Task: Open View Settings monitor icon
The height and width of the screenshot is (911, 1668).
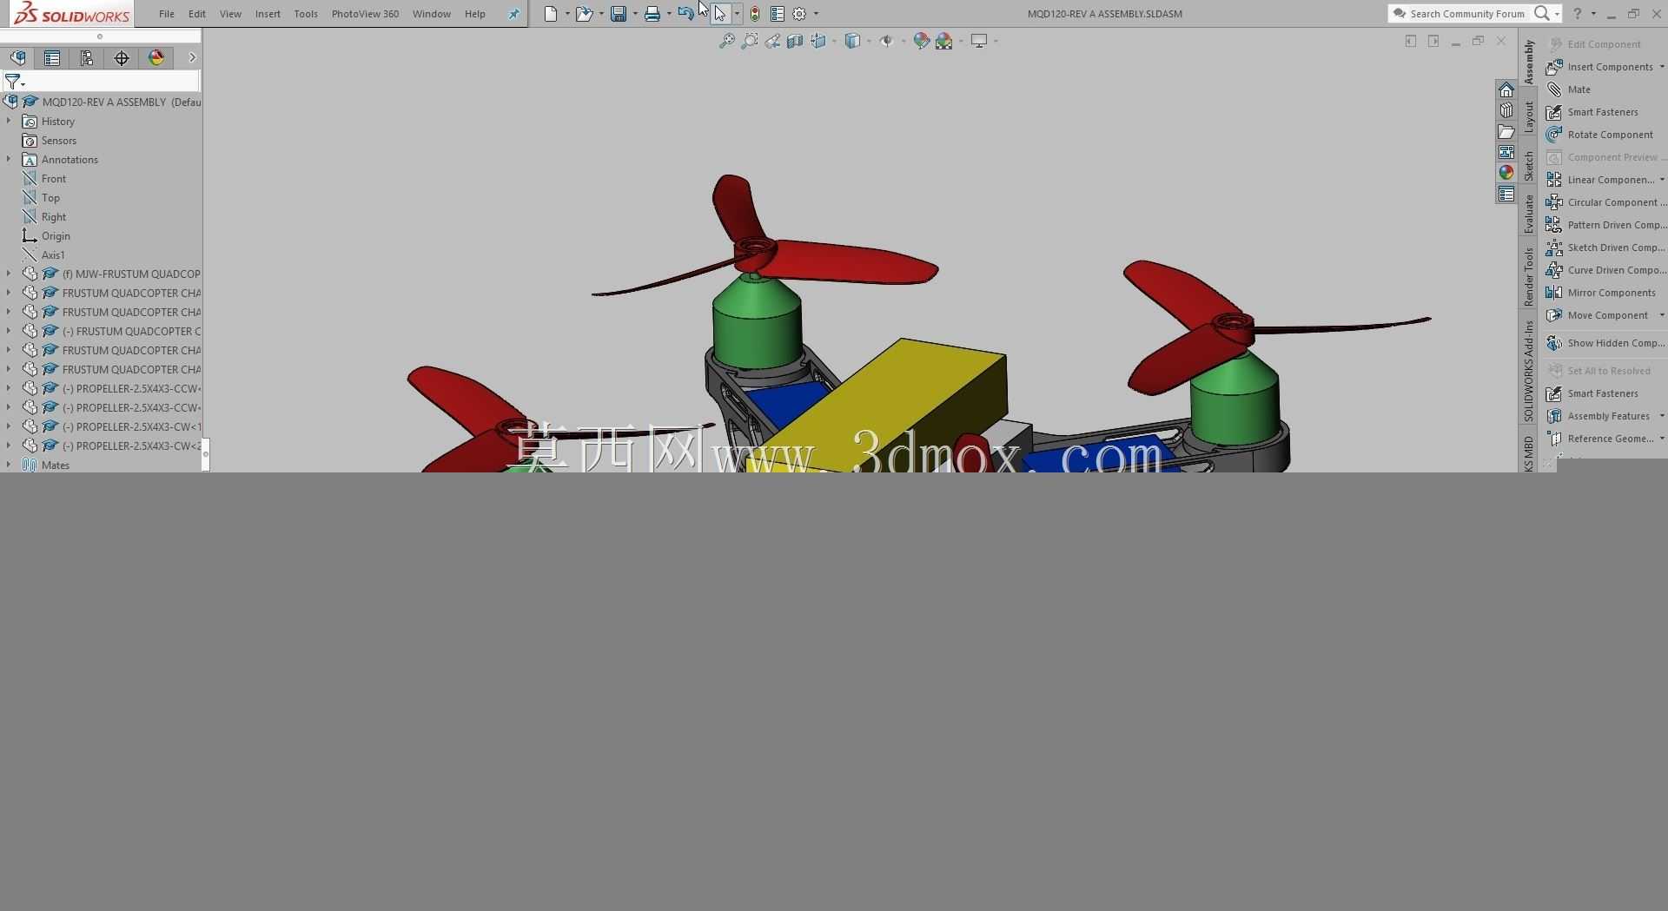Action: 979,41
